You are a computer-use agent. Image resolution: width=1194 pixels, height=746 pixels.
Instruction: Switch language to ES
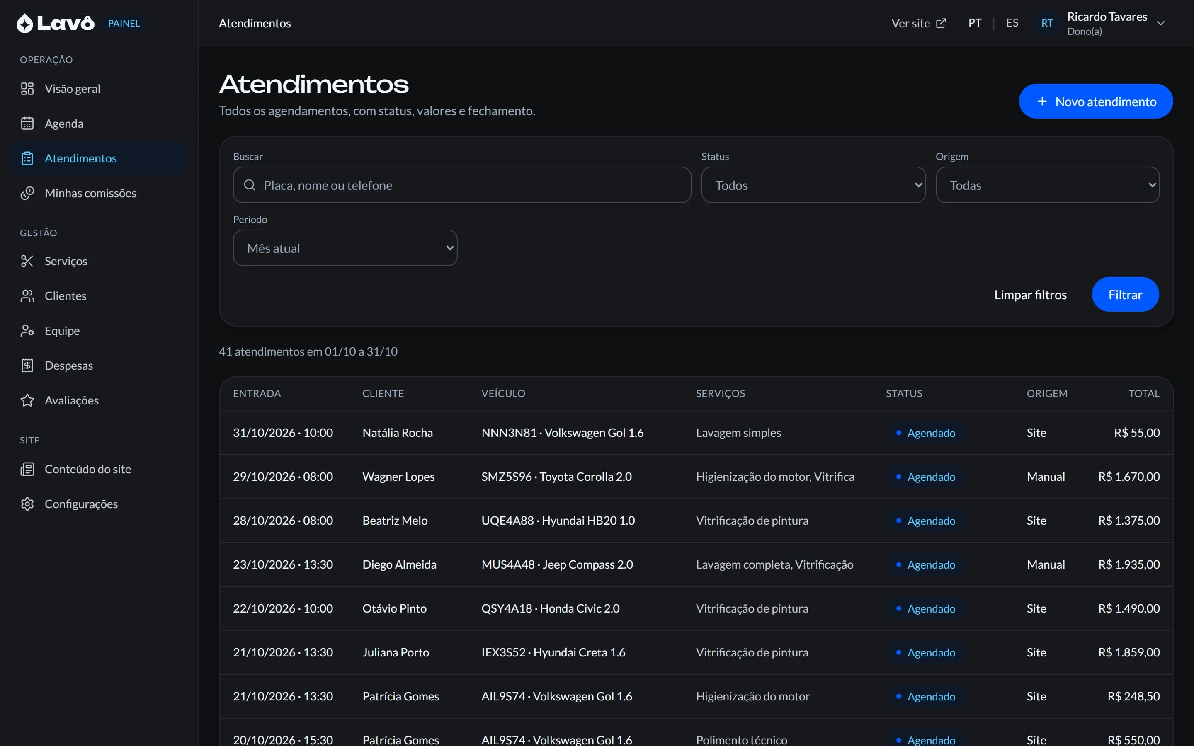pyautogui.click(x=1012, y=23)
